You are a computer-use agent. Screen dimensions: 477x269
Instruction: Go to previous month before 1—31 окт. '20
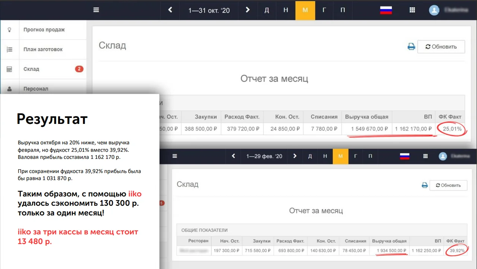pyautogui.click(x=170, y=10)
